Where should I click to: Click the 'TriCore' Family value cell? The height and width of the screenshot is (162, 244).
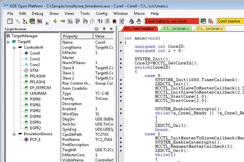coord(103,99)
